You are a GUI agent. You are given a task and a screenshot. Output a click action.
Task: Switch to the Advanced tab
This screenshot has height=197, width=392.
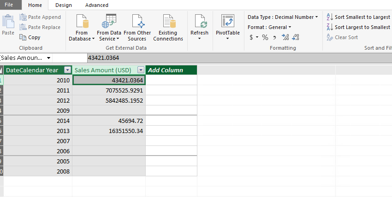click(97, 5)
